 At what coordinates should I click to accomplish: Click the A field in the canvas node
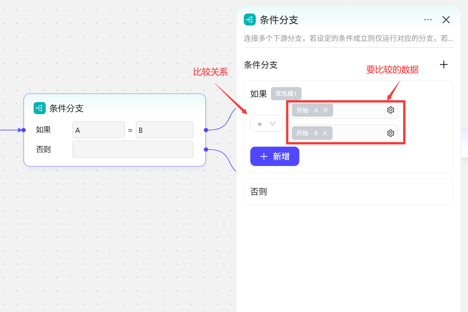tap(98, 130)
